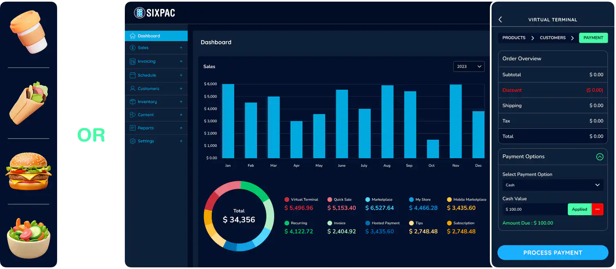
Task: Click the Schedule calendar icon
Action: coord(133,75)
